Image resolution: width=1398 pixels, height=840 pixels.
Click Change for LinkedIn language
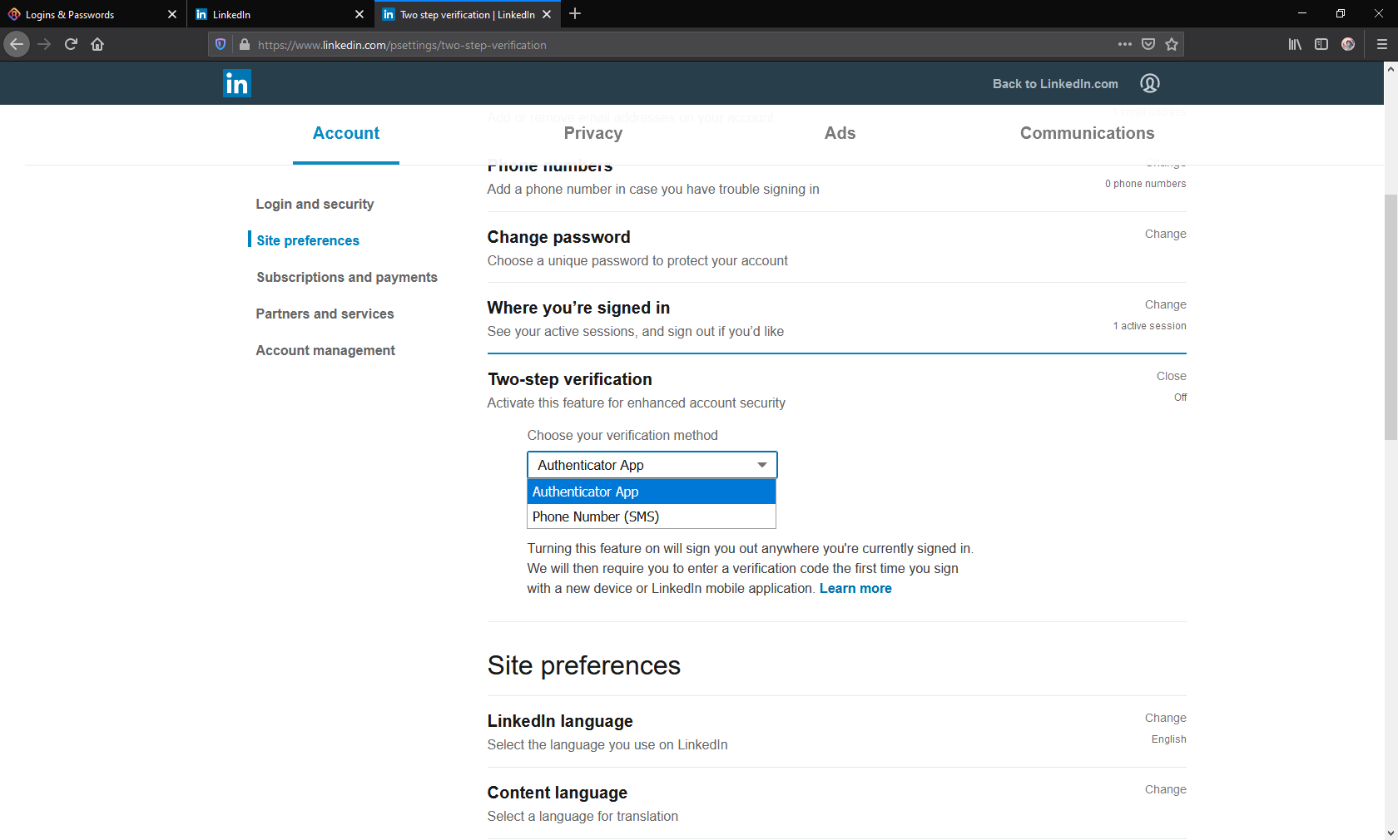[x=1165, y=718]
